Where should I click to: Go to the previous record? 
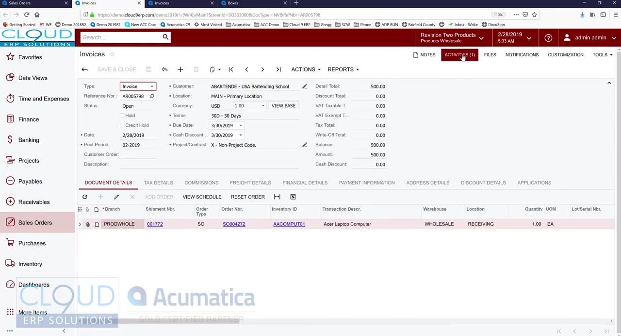(246, 69)
